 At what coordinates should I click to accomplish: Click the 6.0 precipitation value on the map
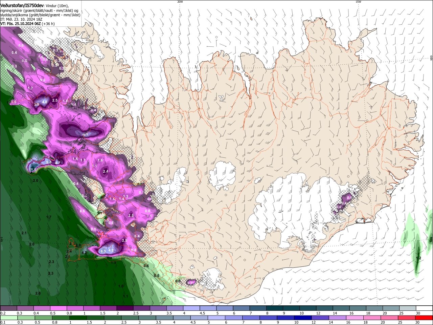click(103, 251)
